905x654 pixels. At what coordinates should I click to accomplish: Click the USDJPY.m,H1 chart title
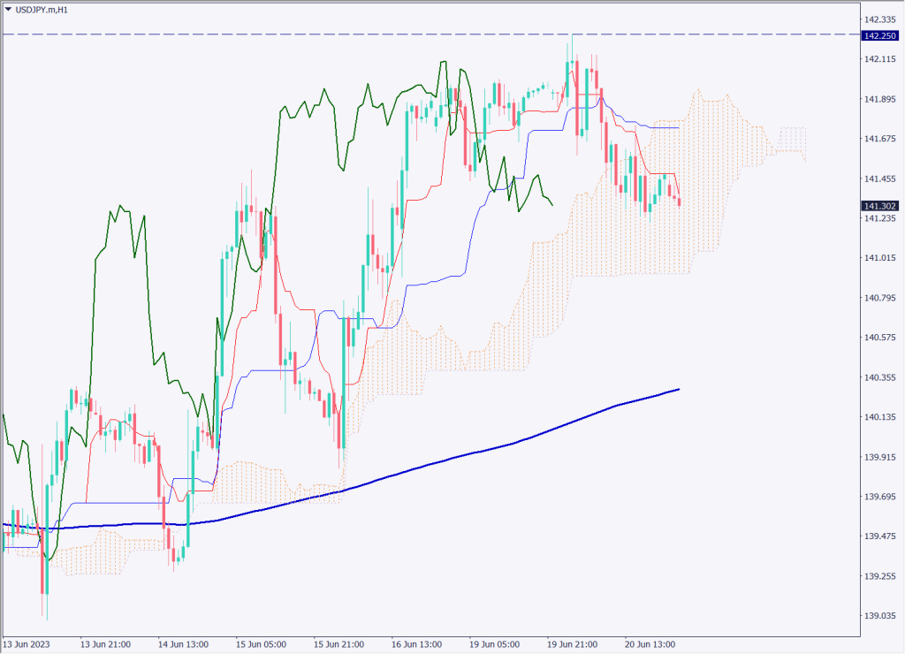(x=42, y=10)
